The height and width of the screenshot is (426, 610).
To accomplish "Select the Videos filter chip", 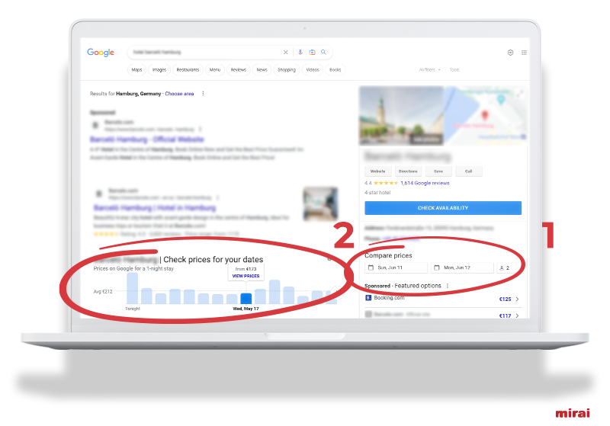I will coord(313,69).
